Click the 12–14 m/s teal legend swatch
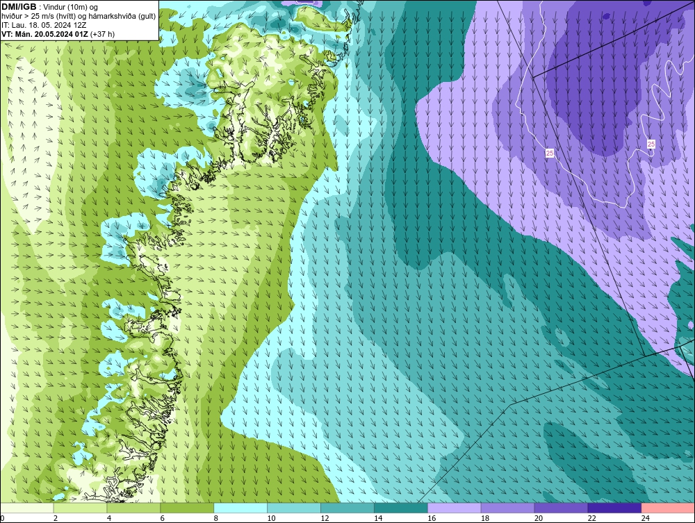Image resolution: width=695 pixels, height=523 pixels. point(347,508)
